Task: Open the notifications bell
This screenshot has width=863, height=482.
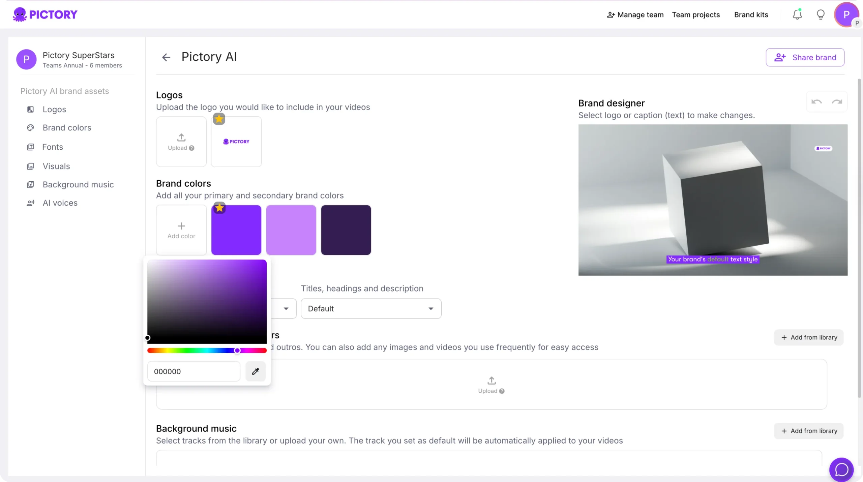Action: [797, 15]
